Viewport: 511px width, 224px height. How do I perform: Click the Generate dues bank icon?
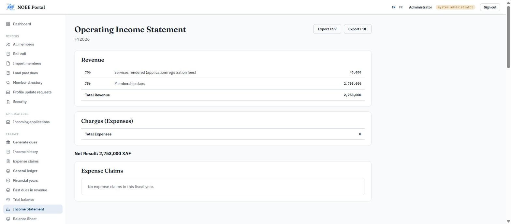point(8,142)
